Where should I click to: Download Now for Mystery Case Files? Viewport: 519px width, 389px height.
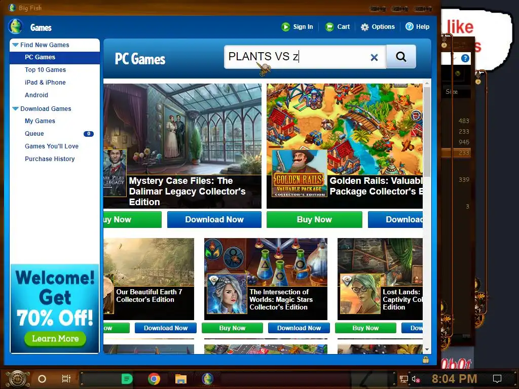click(x=214, y=220)
